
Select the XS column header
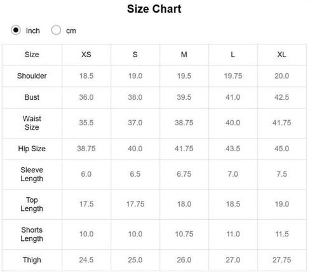click(x=86, y=55)
